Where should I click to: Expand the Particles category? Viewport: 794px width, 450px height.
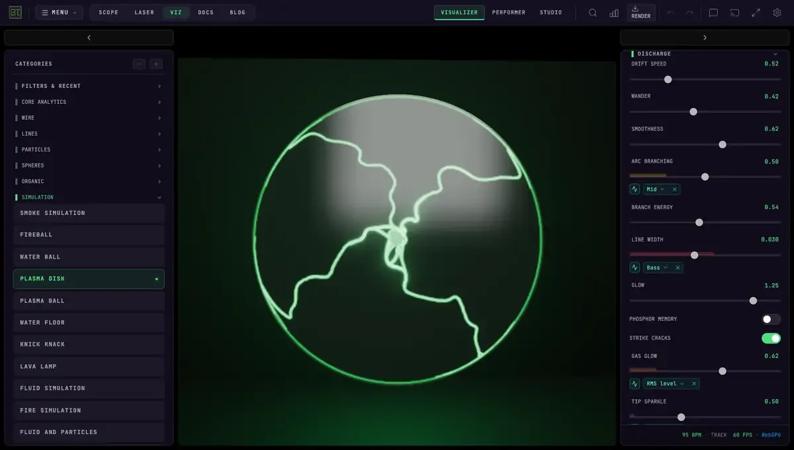(x=89, y=150)
